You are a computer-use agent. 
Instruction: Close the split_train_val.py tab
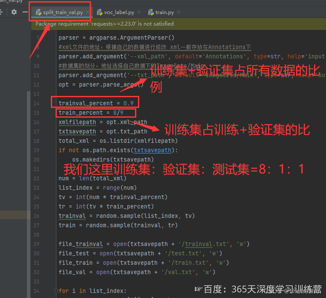pos(88,12)
